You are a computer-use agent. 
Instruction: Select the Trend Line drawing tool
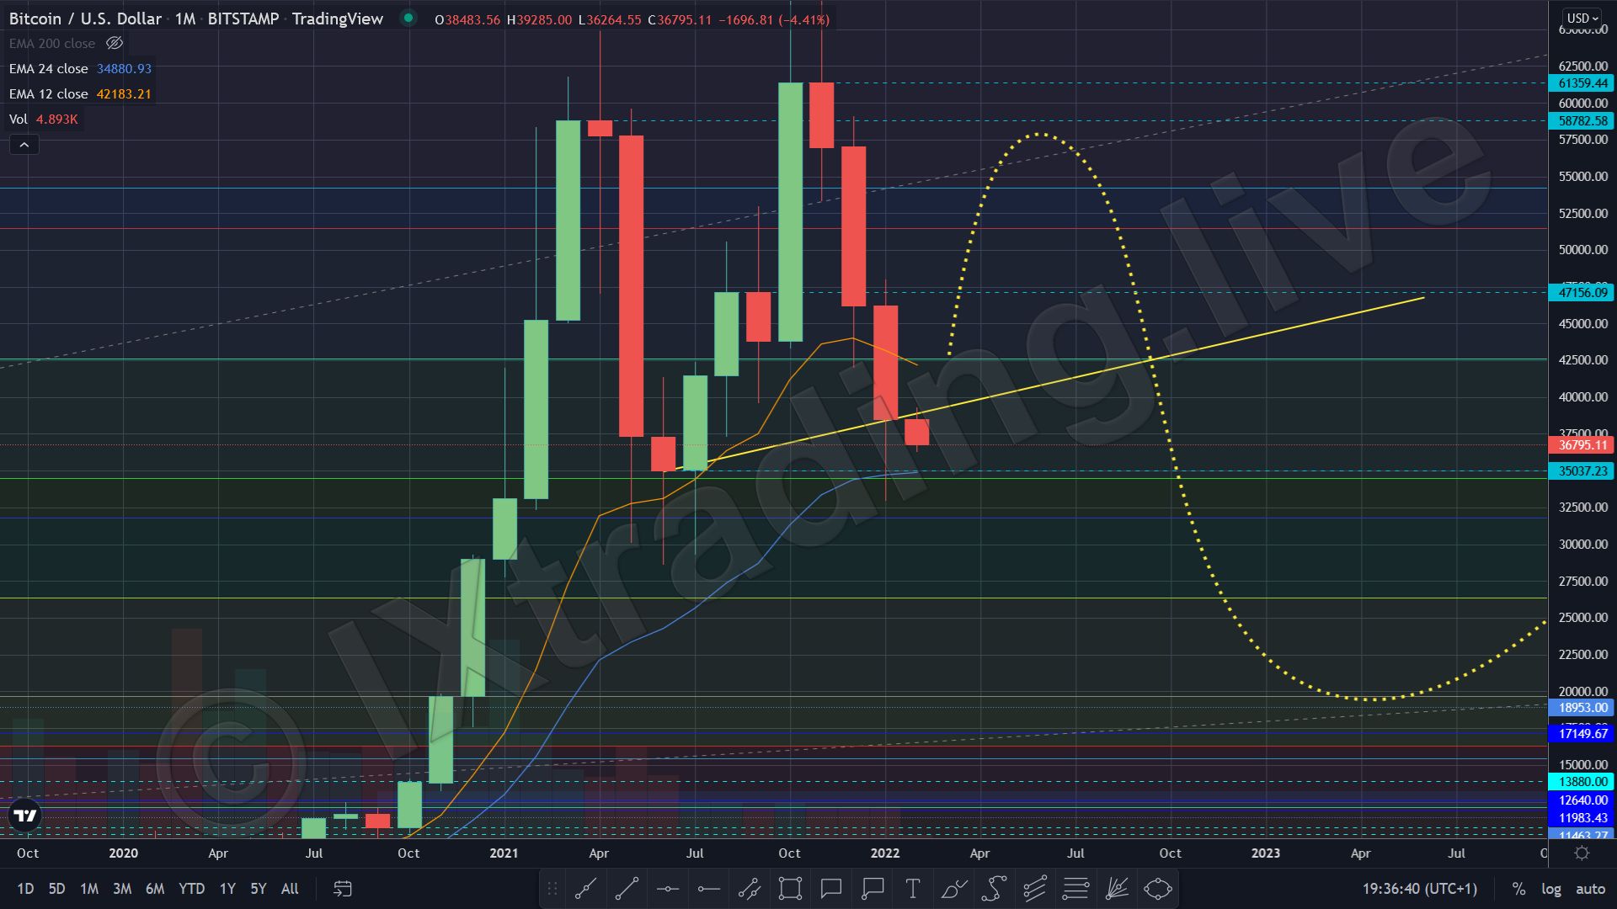click(x=627, y=889)
